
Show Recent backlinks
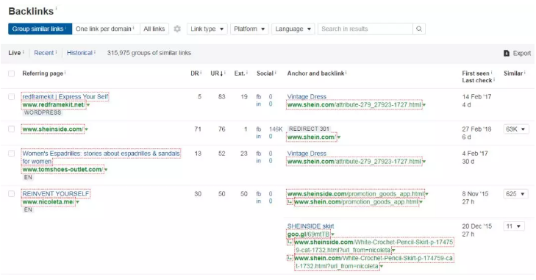(44, 53)
